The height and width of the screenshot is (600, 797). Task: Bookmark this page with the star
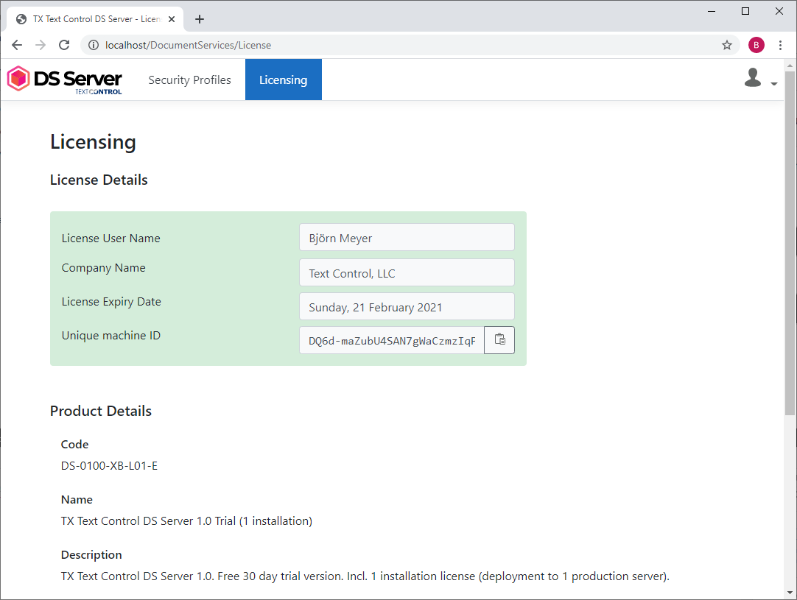[x=727, y=45]
